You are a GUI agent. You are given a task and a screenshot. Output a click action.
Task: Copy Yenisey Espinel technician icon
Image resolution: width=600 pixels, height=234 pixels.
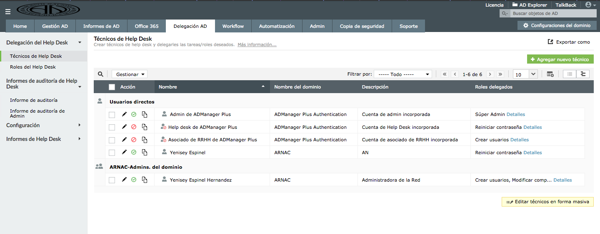click(145, 152)
